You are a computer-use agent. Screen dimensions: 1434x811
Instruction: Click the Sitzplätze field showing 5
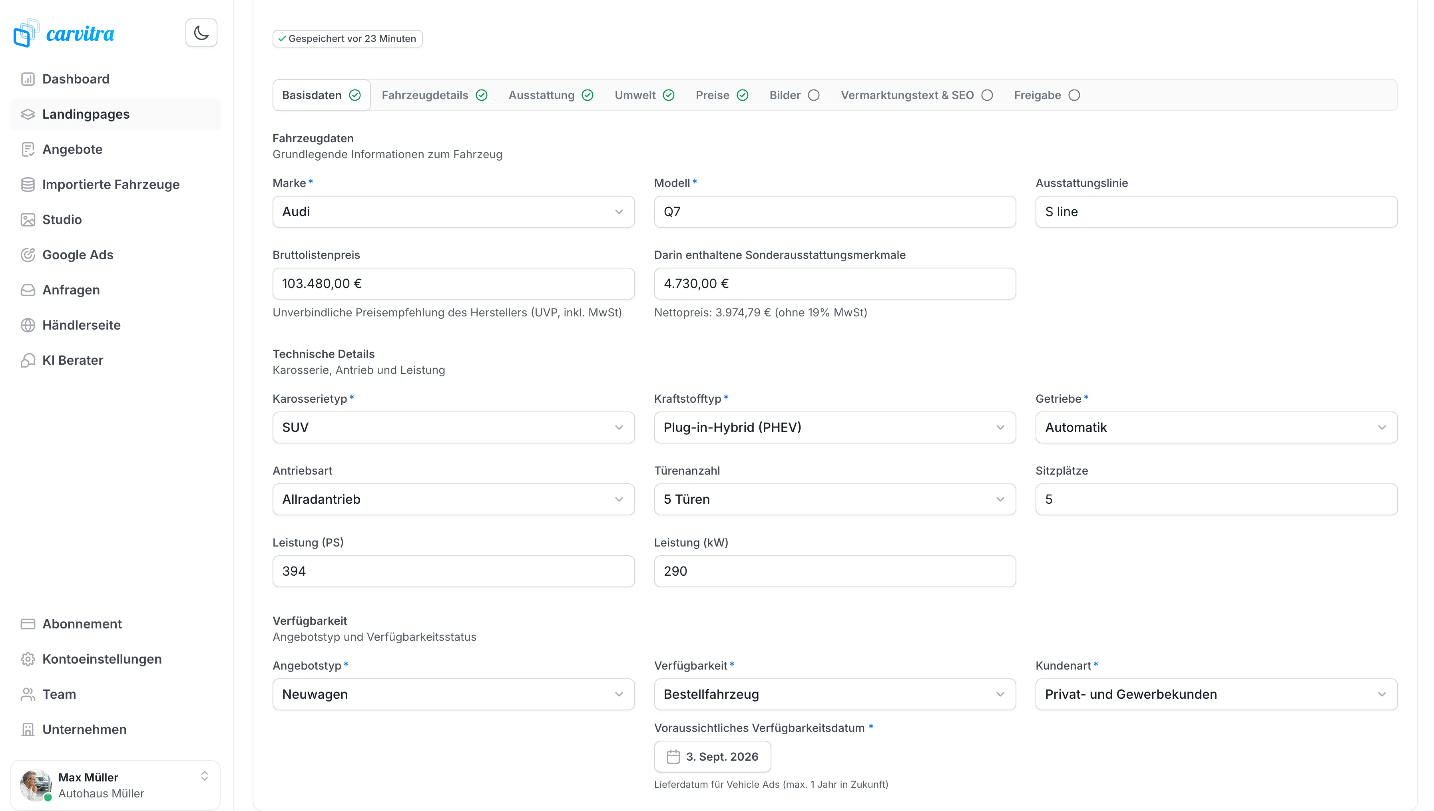(1216, 499)
